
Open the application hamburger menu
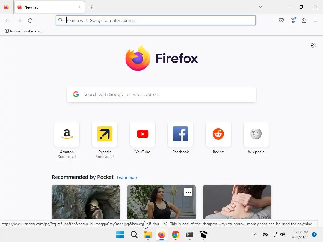point(315,20)
